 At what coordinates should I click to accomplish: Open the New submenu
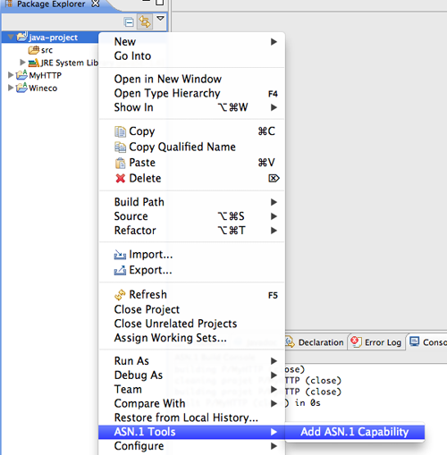(191, 42)
